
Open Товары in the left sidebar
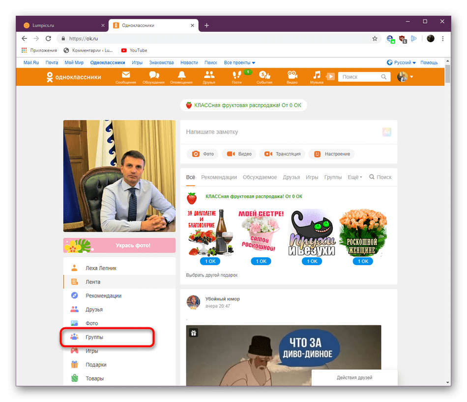coord(119,378)
